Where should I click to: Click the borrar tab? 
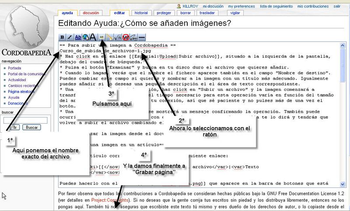pyautogui.click(x=185, y=13)
